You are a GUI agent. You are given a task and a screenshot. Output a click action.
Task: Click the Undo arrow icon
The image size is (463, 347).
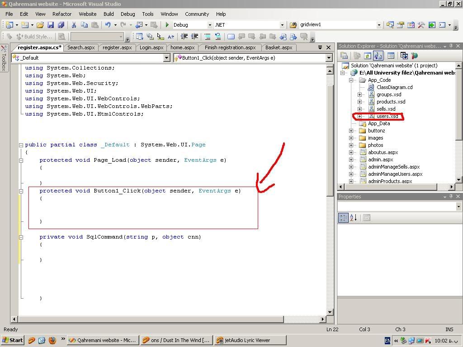(x=108, y=25)
